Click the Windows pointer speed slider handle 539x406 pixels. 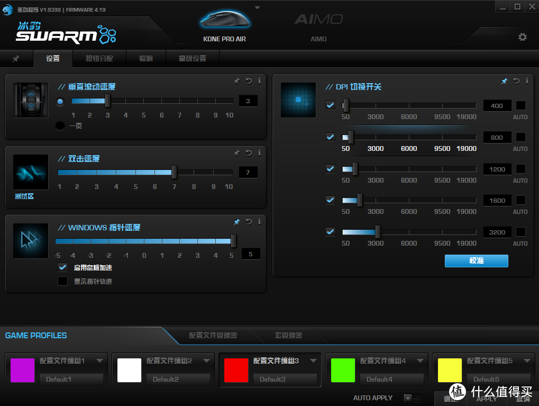click(x=233, y=241)
